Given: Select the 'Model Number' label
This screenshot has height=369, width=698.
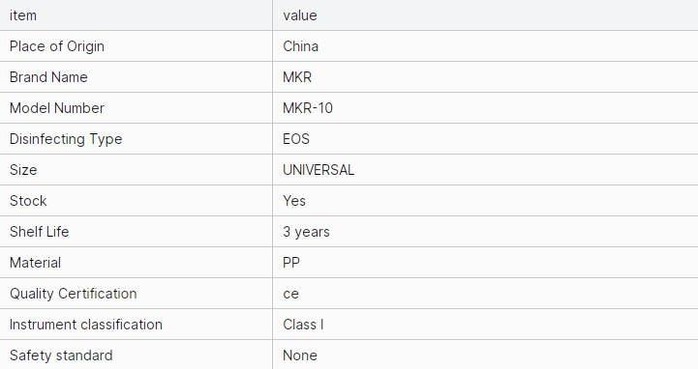Looking at the screenshot, I should tap(57, 108).
